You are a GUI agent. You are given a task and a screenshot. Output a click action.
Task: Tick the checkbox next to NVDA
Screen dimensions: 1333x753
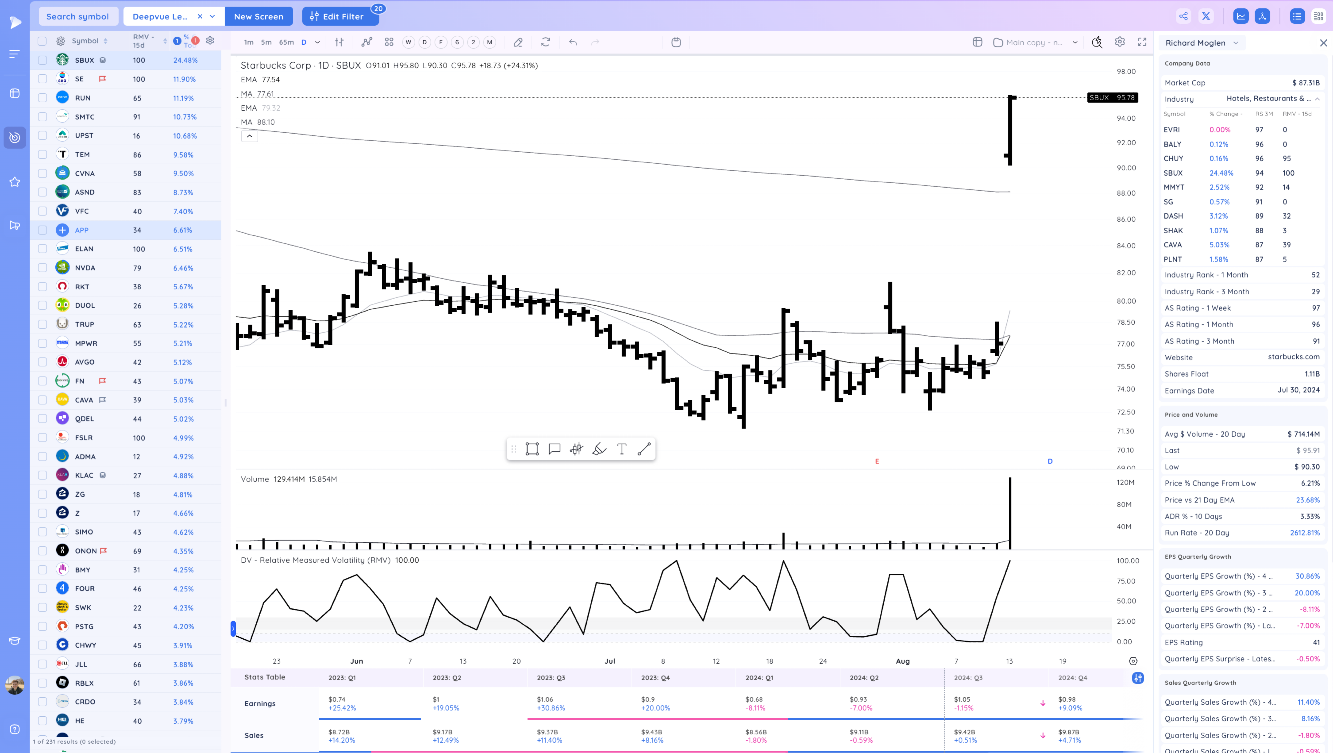pos(42,268)
